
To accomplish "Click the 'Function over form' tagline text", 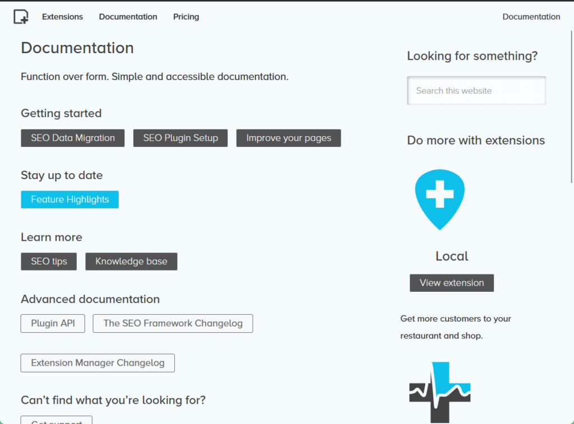I will tap(155, 77).
